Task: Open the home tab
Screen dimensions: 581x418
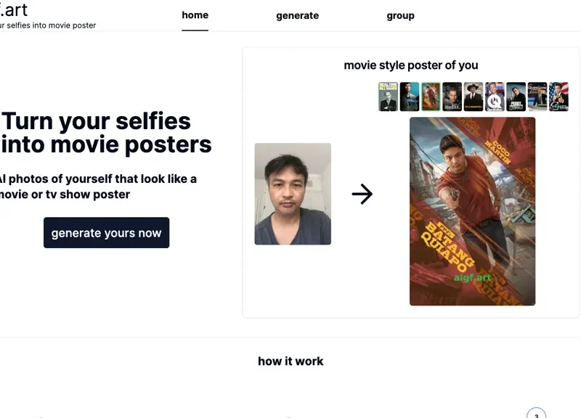Action: tap(195, 15)
